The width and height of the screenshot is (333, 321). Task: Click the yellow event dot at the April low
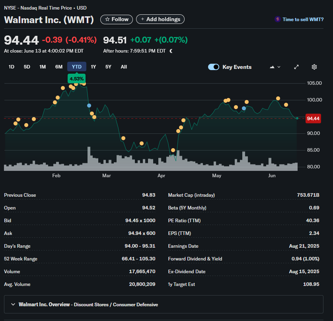(x=173, y=150)
